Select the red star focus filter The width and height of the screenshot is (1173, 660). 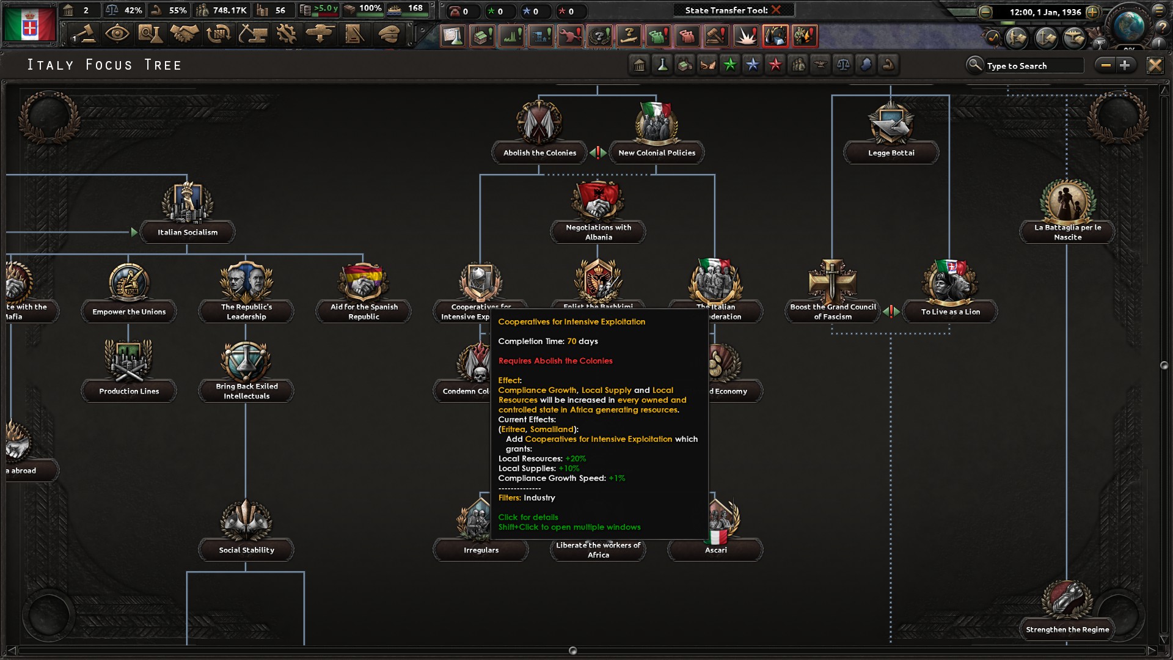[x=776, y=65]
